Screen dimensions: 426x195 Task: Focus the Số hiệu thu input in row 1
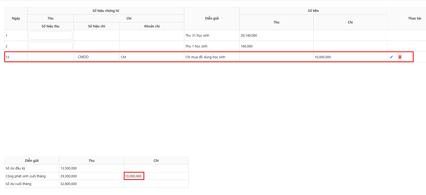[x=50, y=35]
